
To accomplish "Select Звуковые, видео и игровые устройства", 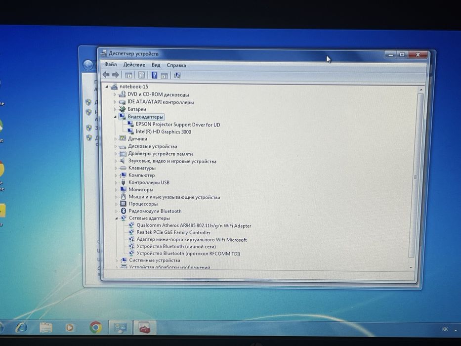I will 172,161.
